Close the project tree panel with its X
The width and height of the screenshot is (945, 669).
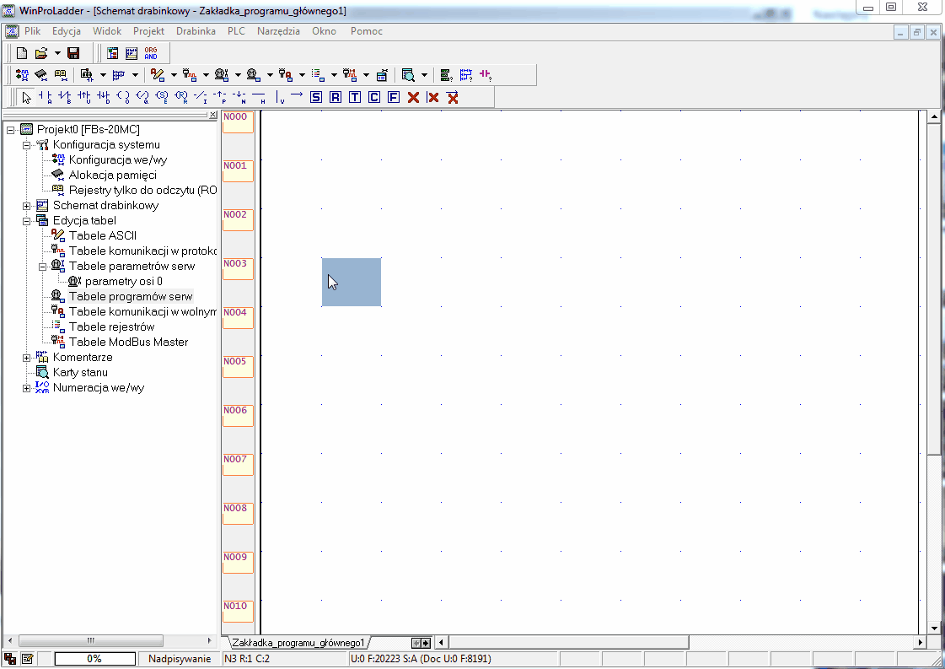click(x=212, y=115)
